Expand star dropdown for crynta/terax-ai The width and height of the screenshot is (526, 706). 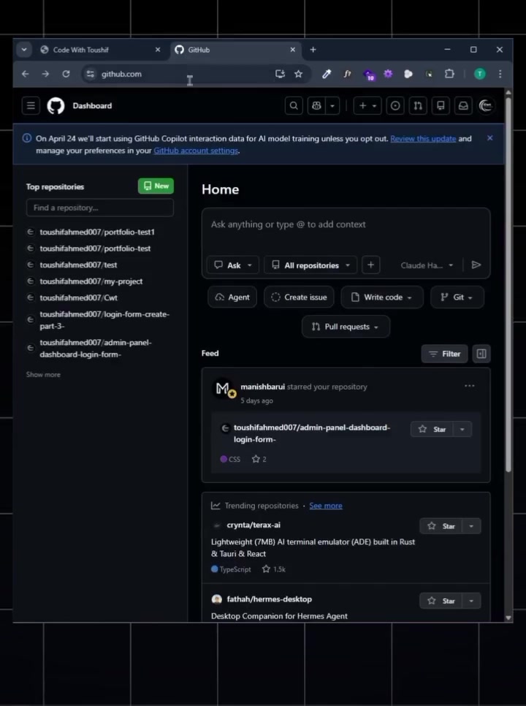coord(471,526)
